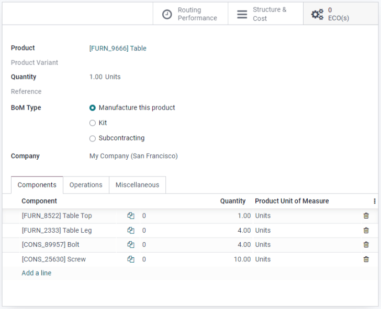Choose Kit as BoM type

click(x=93, y=123)
